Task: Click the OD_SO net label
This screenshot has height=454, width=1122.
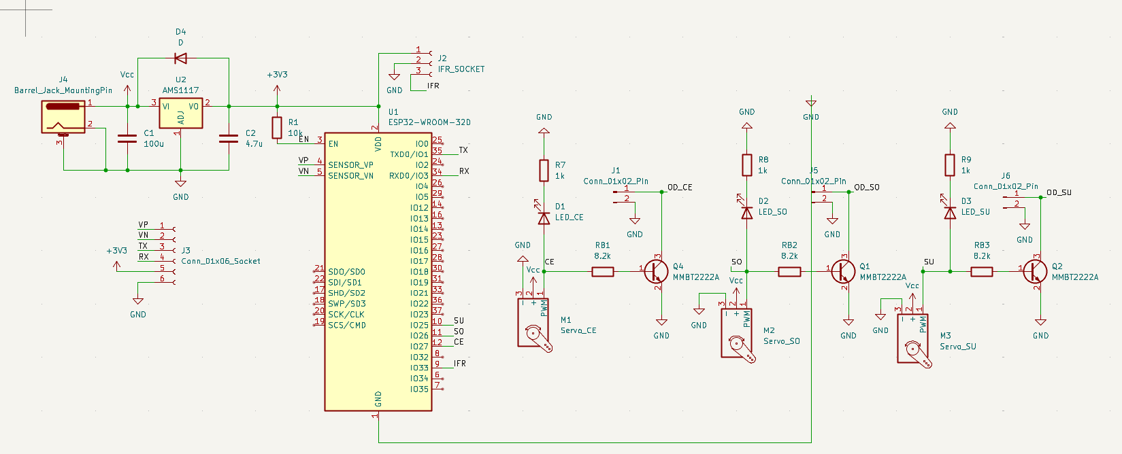Action: (x=867, y=188)
